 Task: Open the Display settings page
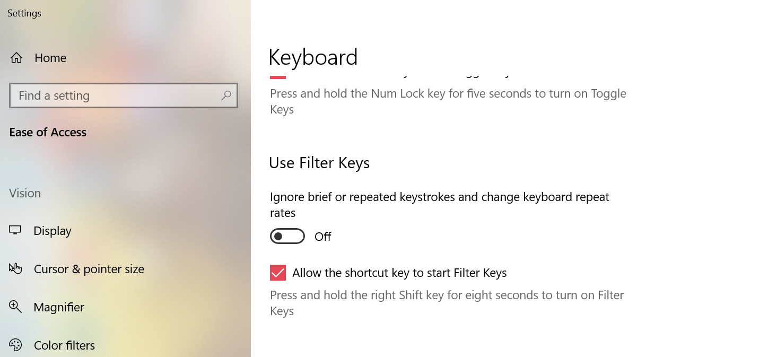(53, 231)
